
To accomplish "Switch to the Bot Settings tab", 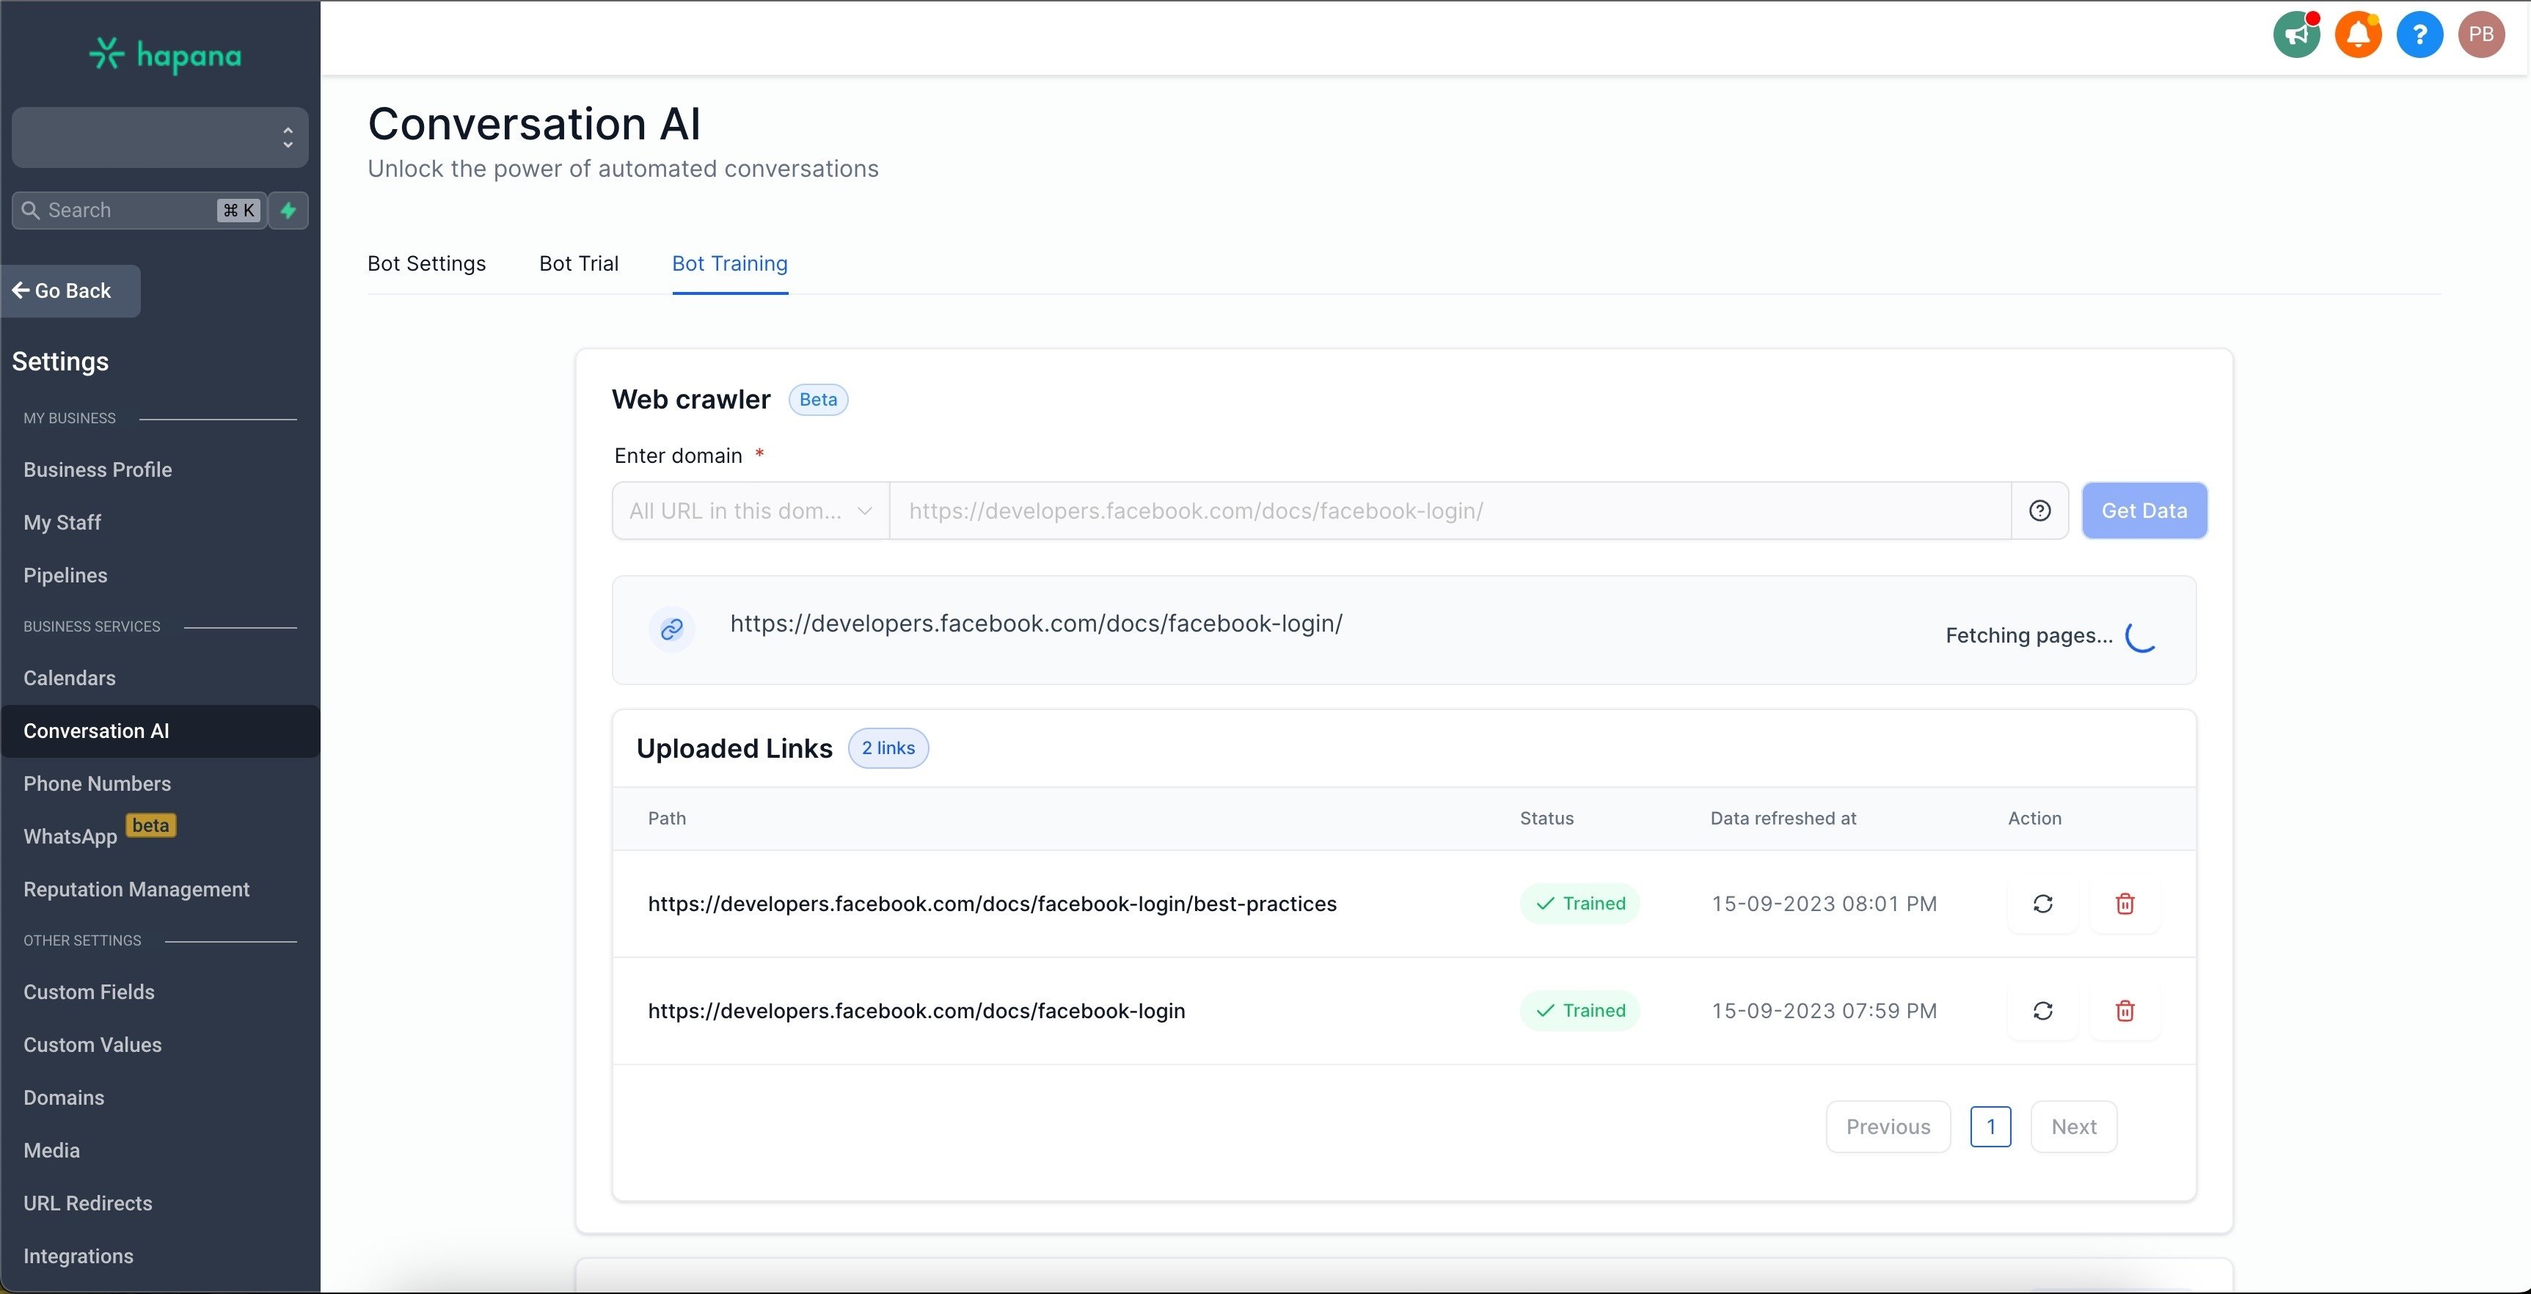I will point(426,263).
